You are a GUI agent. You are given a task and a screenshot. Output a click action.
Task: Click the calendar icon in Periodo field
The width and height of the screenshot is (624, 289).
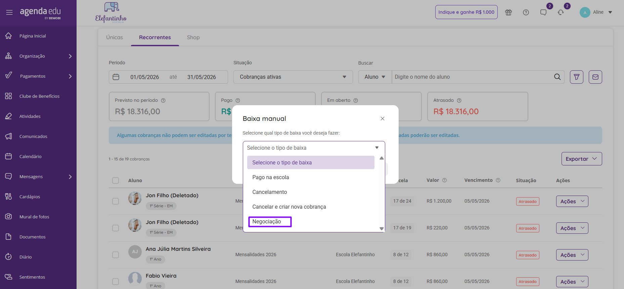(116, 77)
